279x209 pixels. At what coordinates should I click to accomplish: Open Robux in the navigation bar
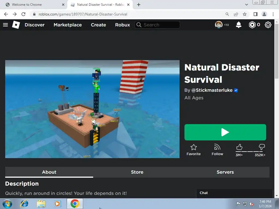[122, 25]
